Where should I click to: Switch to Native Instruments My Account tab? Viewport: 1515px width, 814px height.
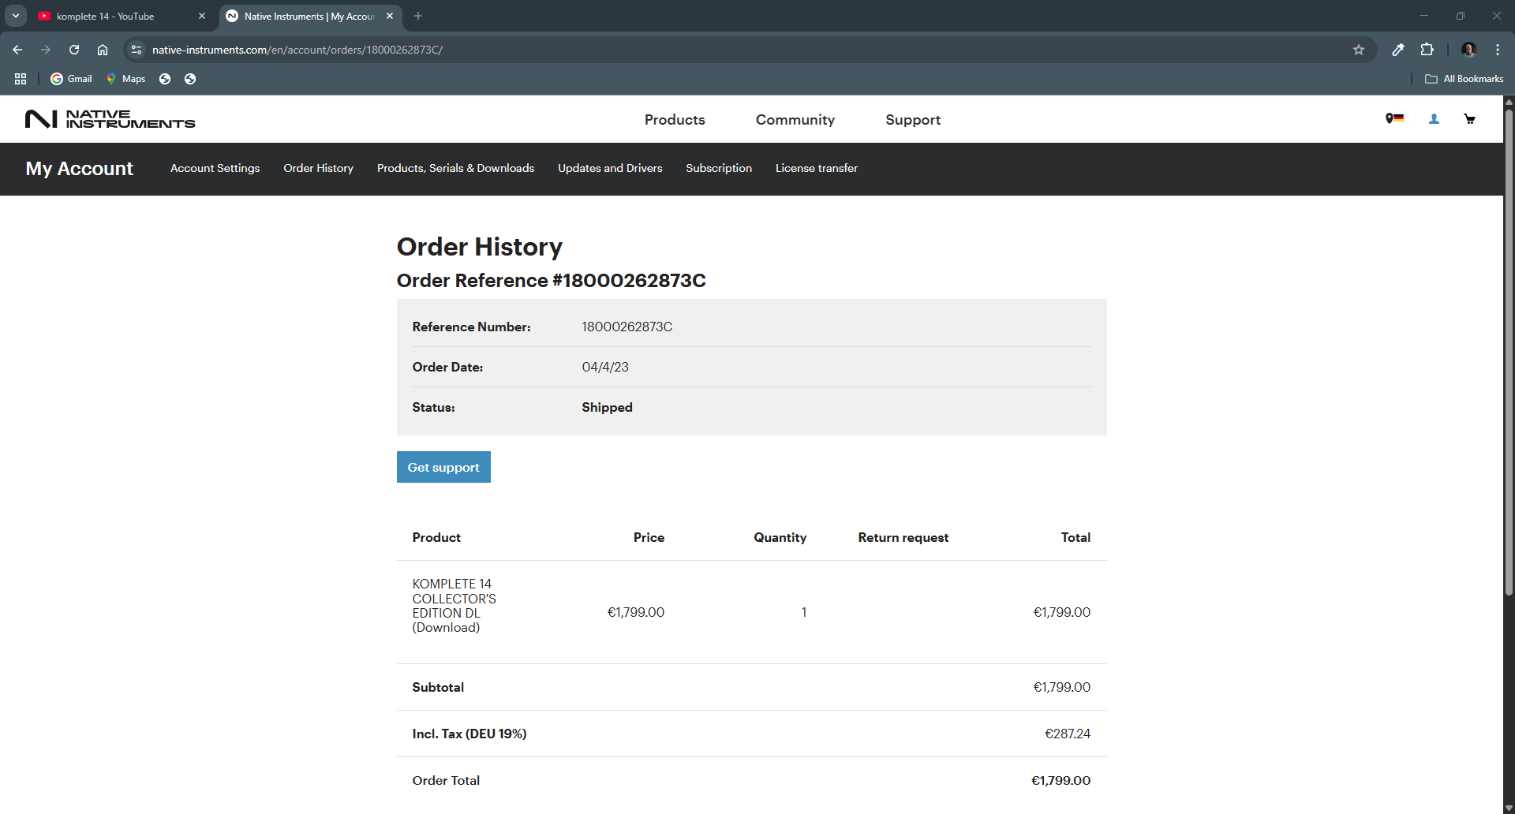point(310,16)
